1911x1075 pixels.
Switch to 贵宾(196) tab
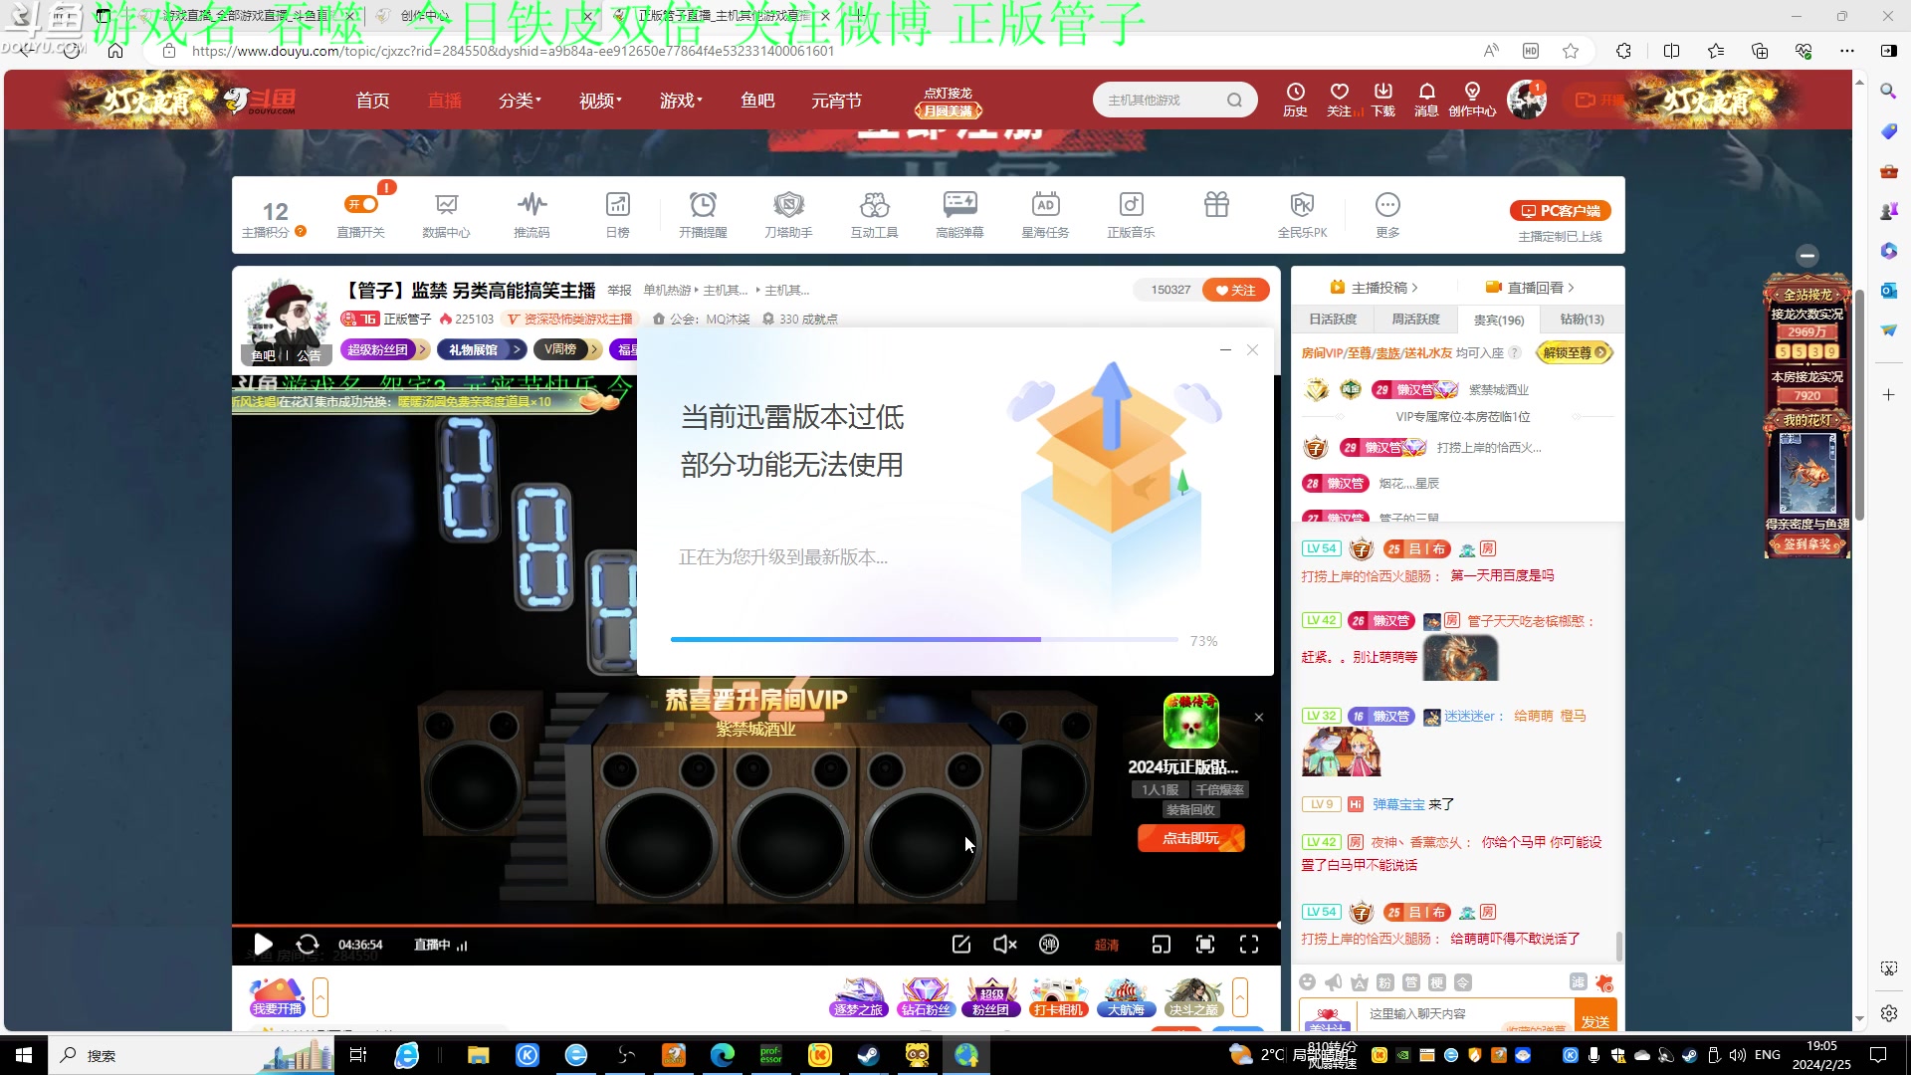point(1499,320)
